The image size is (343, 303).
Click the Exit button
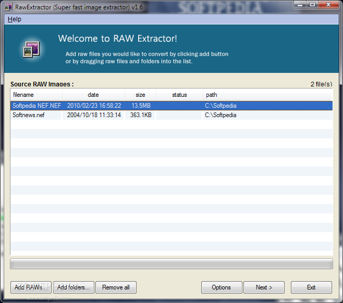click(x=311, y=287)
